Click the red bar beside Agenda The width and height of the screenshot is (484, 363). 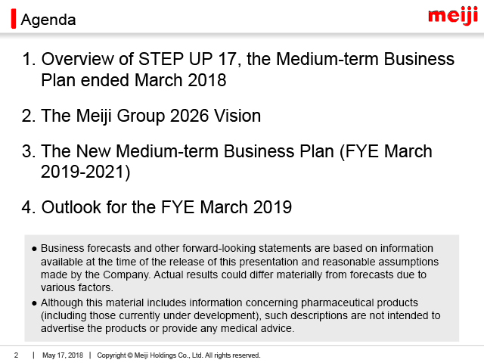coord(14,19)
